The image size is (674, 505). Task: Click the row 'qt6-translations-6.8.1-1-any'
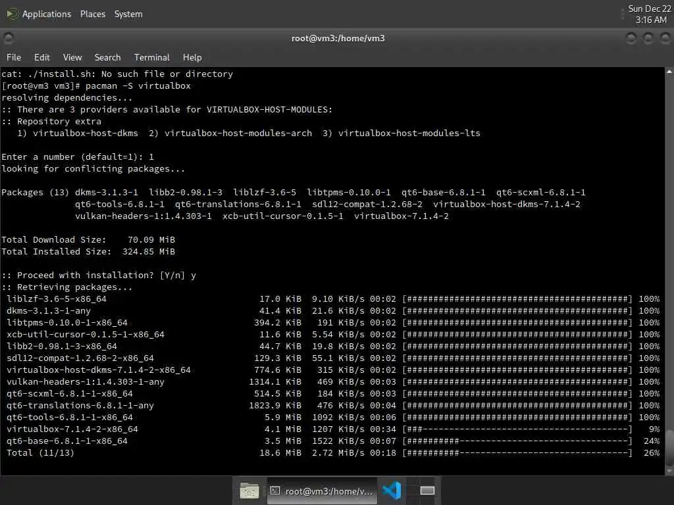(333, 405)
